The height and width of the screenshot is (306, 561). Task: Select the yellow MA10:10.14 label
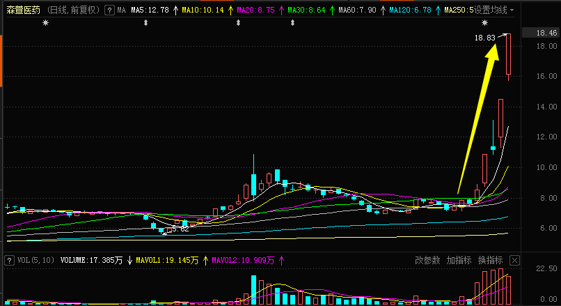tap(203, 10)
